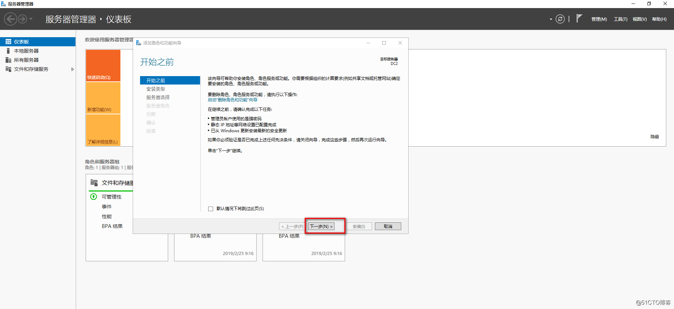Open the 视图(V) menu

coord(639,19)
